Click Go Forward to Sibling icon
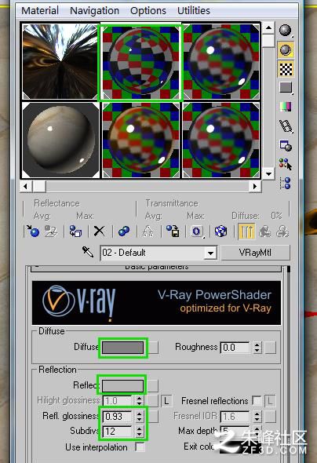This screenshot has width=317, height=463. 282,231
